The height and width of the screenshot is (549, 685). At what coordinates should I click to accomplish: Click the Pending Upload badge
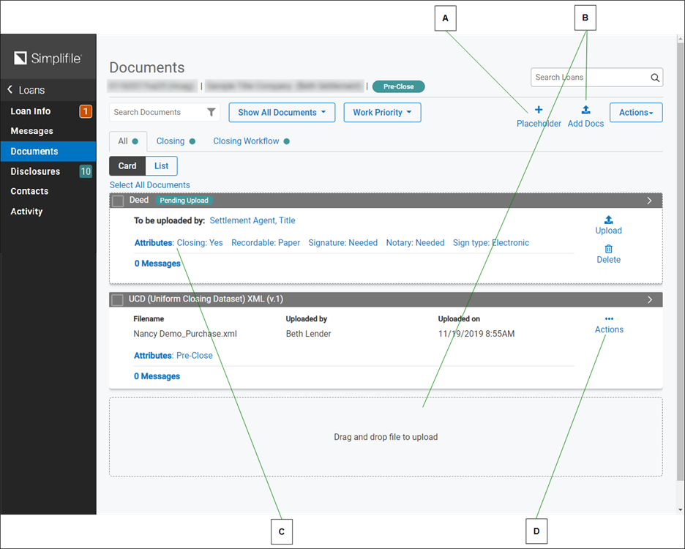click(x=184, y=200)
